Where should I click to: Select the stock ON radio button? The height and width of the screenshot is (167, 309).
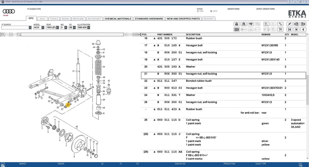tap(198, 11)
